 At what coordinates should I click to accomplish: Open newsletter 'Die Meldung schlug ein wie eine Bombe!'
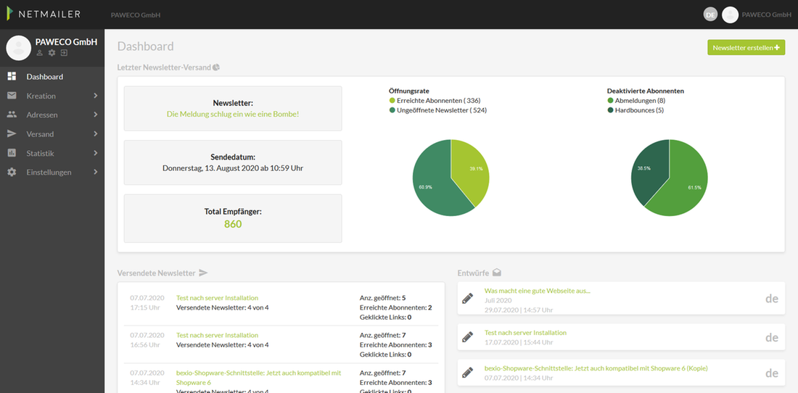233,114
